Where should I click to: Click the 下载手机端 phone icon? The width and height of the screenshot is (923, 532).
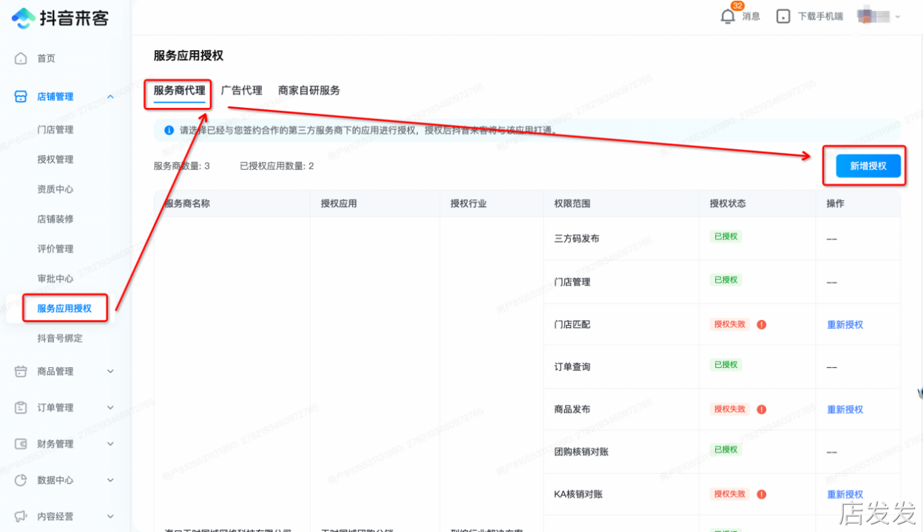coord(783,16)
